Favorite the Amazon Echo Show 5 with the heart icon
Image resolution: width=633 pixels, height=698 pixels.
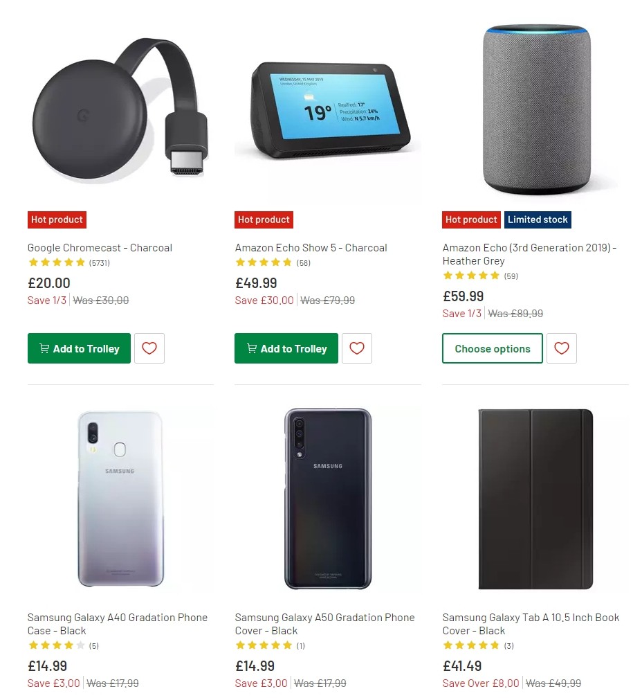357,348
